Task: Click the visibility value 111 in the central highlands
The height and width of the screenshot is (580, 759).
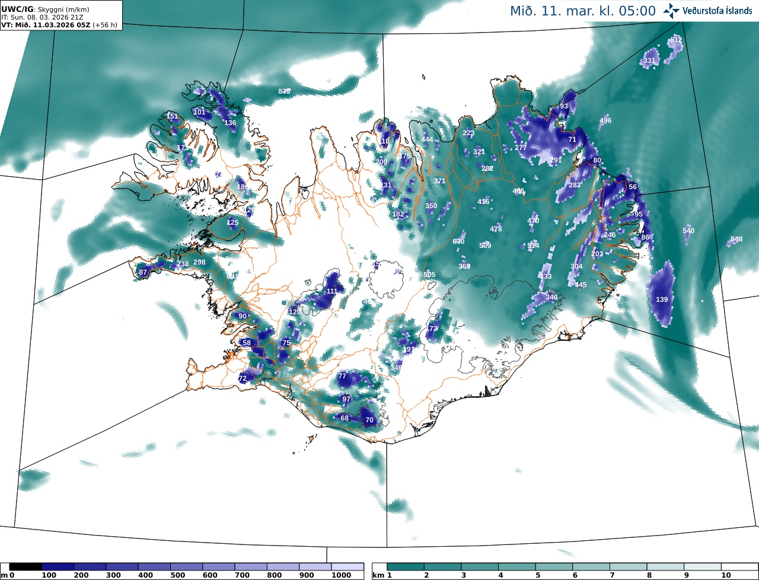Action: [x=332, y=291]
